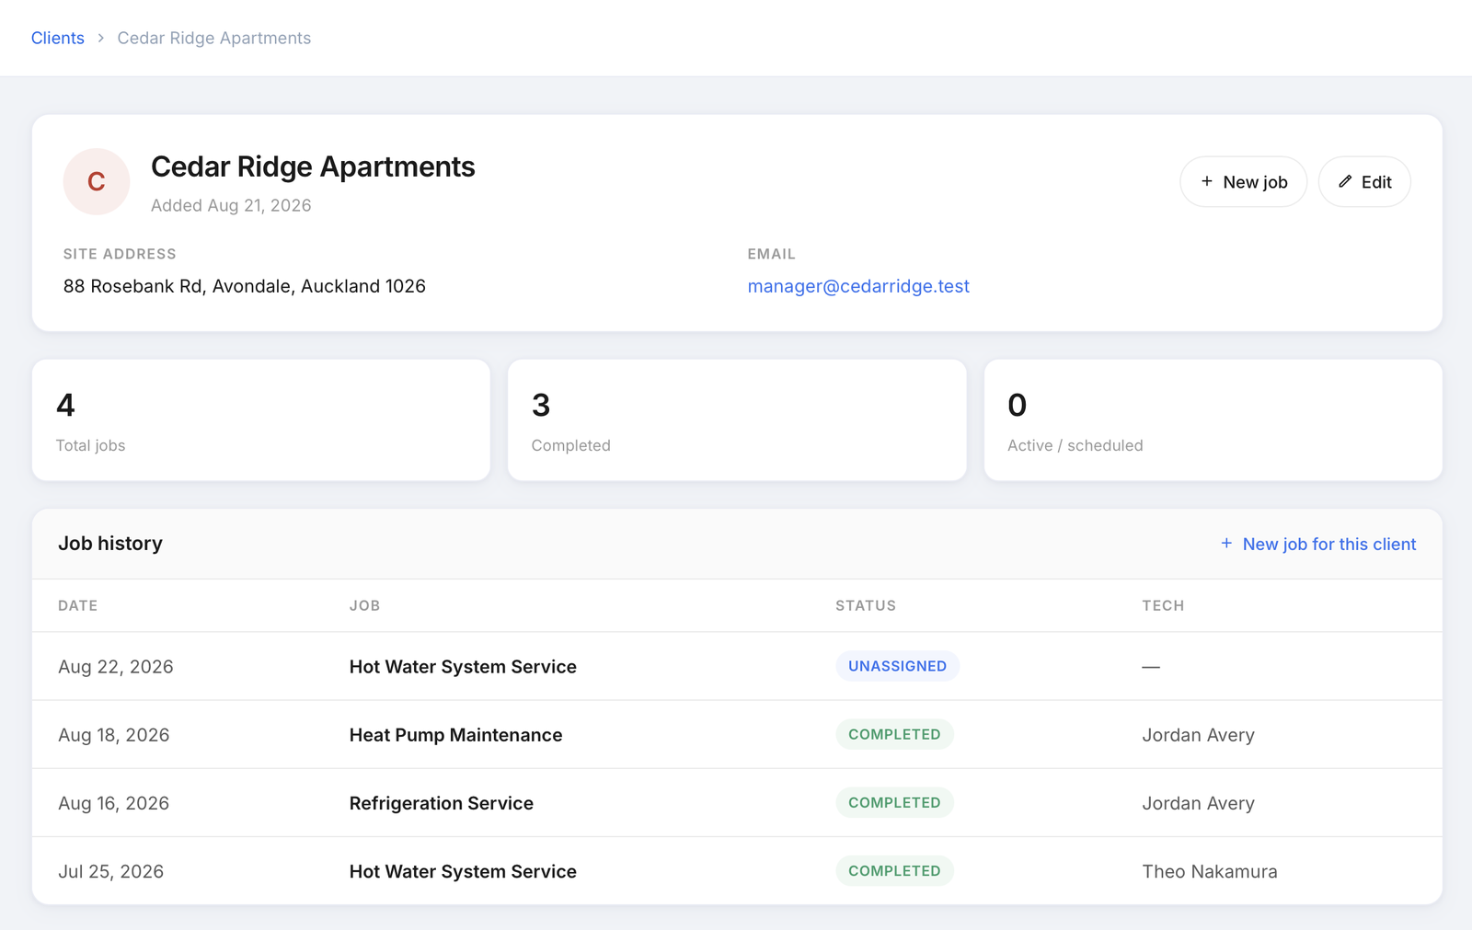Click the Aug 22, 2026 date cell
Image resolution: width=1472 pixels, height=930 pixels.
116,667
